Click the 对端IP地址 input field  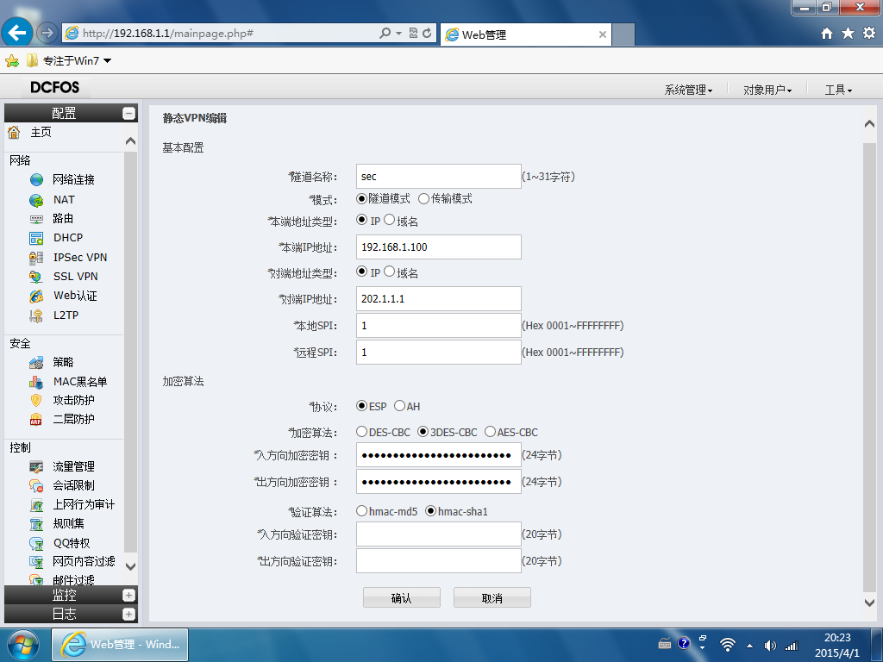point(439,299)
